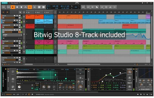Toggle the device panel icon in the footer

point(29,94)
